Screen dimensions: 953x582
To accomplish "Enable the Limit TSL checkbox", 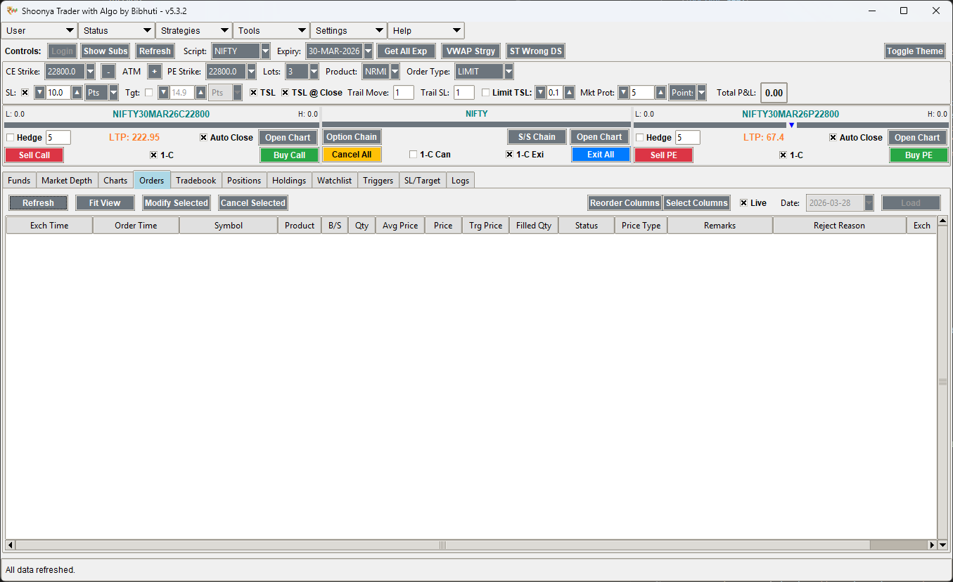I will [x=485, y=92].
